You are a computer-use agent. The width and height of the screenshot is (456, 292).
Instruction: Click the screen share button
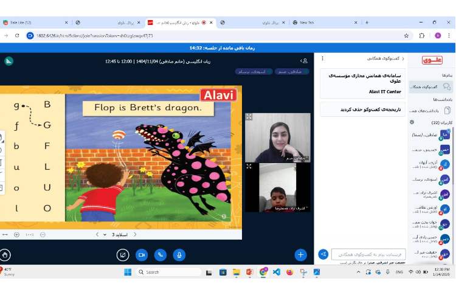click(123, 255)
